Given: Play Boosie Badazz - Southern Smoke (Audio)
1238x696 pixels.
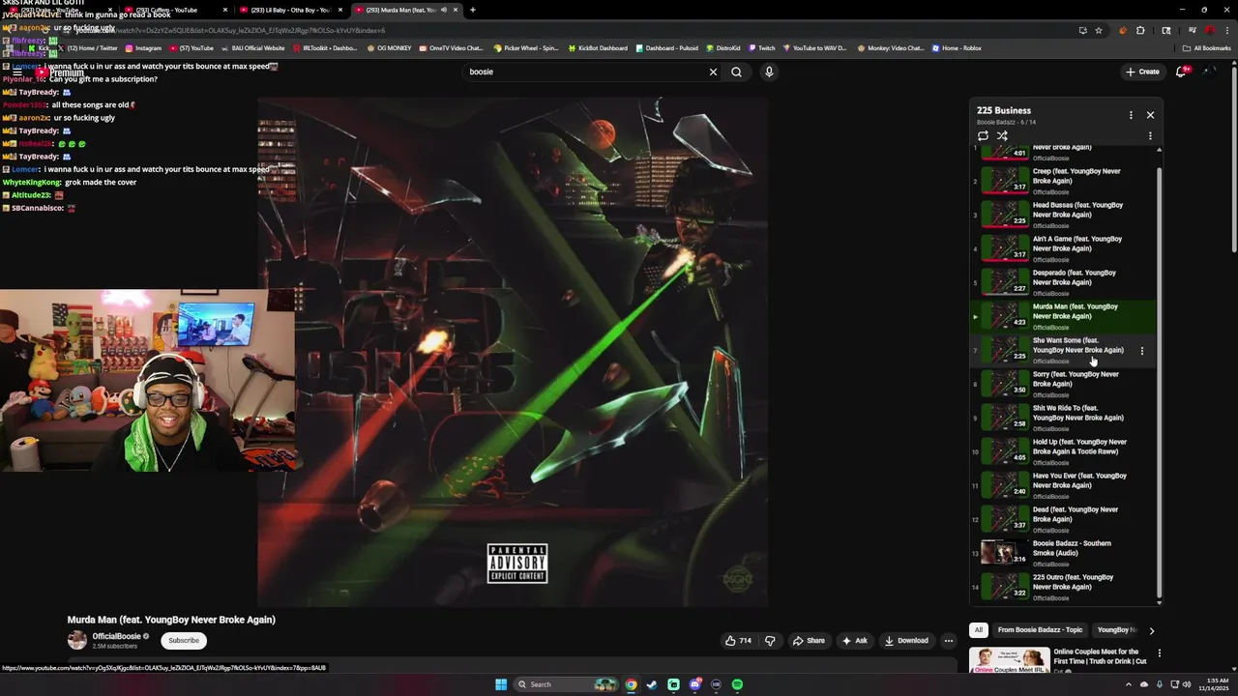Looking at the screenshot, I should tap(1064, 553).
